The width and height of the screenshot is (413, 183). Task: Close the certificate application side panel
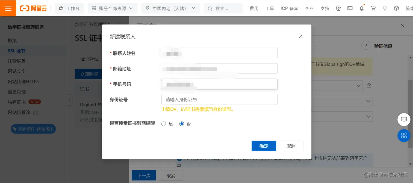tap(403, 26)
